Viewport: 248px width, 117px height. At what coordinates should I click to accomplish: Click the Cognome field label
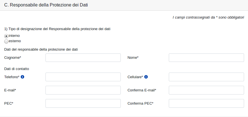click(13, 58)
